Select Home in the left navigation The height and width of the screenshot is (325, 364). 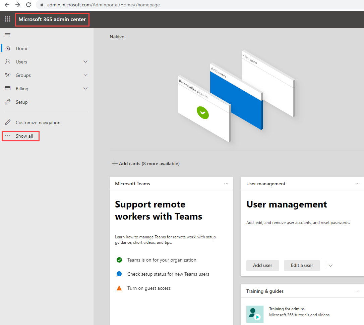[22, 48]
